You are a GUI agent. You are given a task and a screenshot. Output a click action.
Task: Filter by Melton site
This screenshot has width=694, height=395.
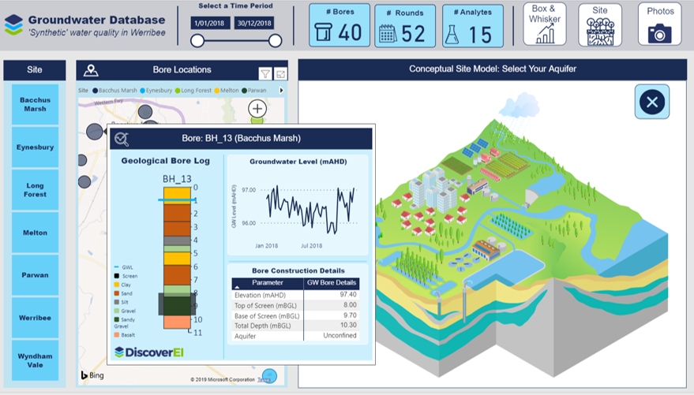coord(35,233)
